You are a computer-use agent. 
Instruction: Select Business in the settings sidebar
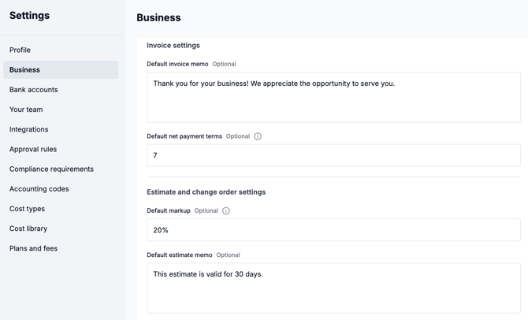tap(24, 70)
